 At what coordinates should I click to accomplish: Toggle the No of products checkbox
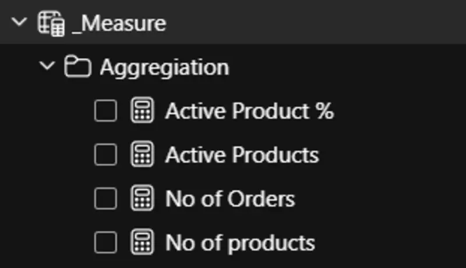pos(105,242)
